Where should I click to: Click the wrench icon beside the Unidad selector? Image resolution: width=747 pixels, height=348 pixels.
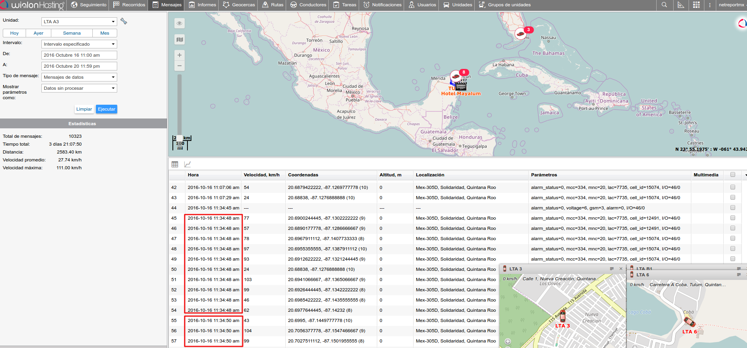click(124, 21)
